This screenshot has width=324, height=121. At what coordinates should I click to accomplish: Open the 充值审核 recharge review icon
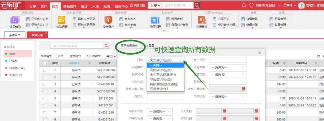click(x=202, y=21)
